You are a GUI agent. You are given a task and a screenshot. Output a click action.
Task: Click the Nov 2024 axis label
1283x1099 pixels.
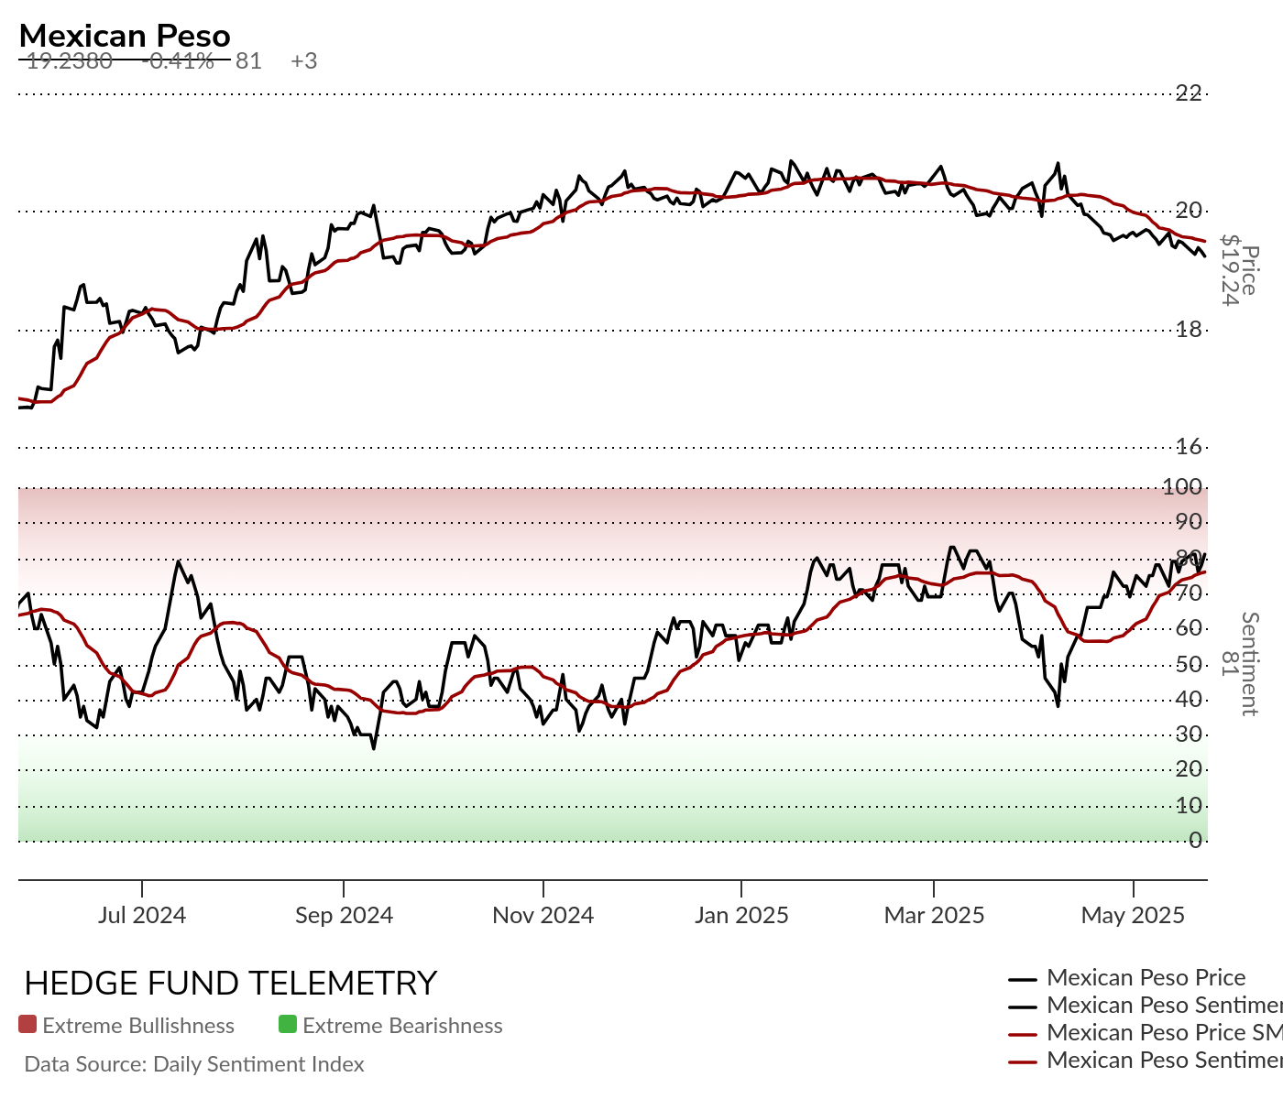pyautogui.click(x=543, y=915)
